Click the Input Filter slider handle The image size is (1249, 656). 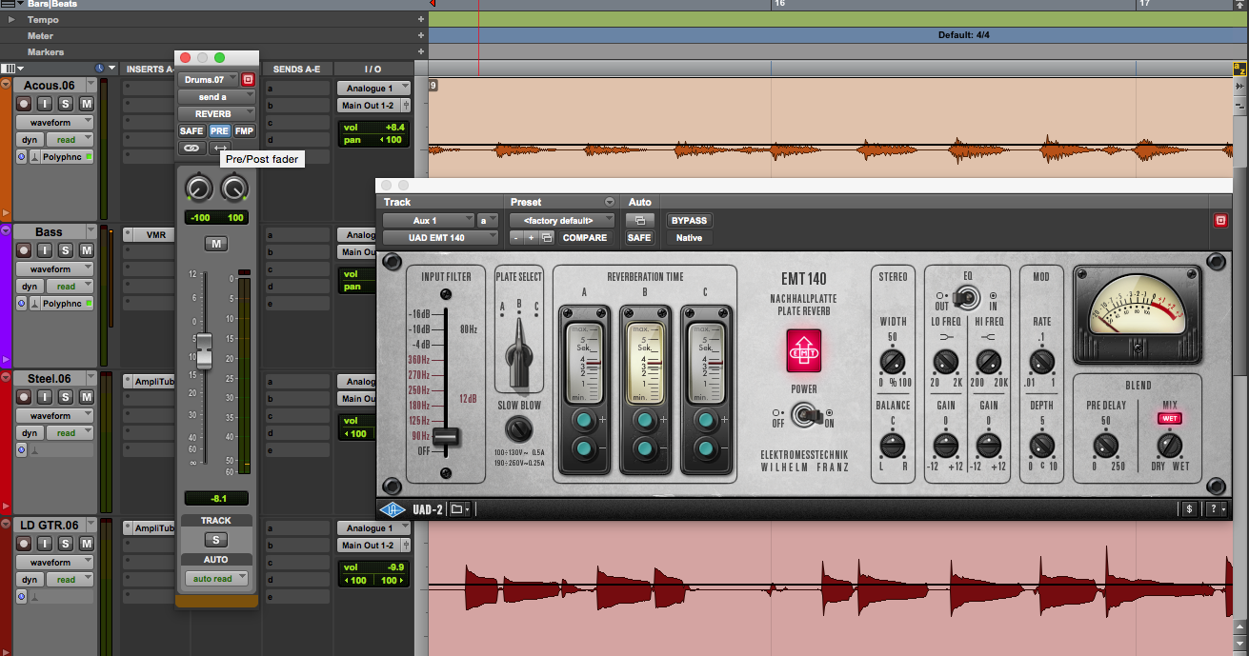446,437
